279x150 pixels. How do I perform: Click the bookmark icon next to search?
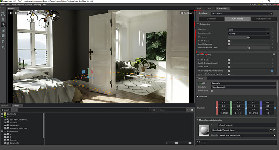154,110
